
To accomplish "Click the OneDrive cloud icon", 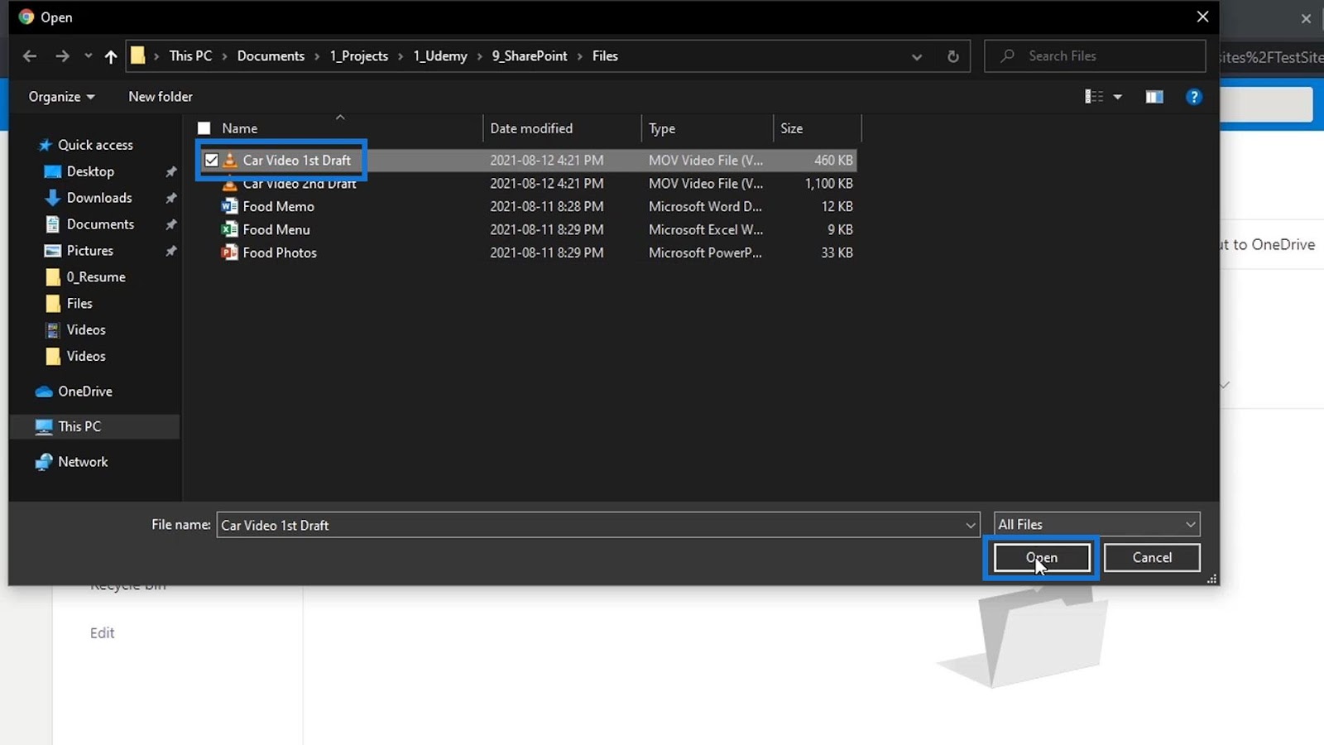I will [44, 392].
